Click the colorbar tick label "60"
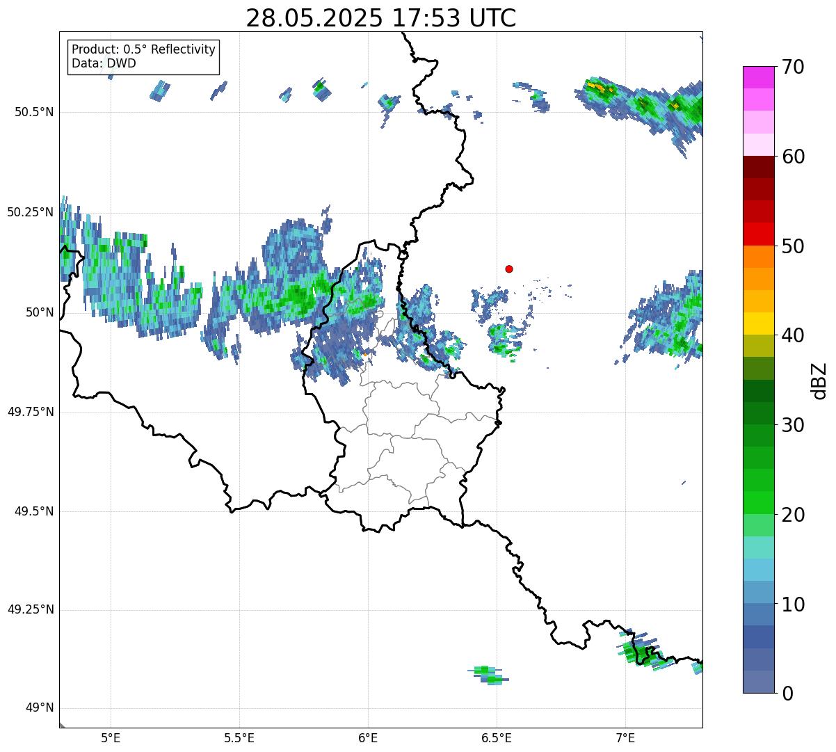Screen dimensions: 836x752 coord(793,157)
